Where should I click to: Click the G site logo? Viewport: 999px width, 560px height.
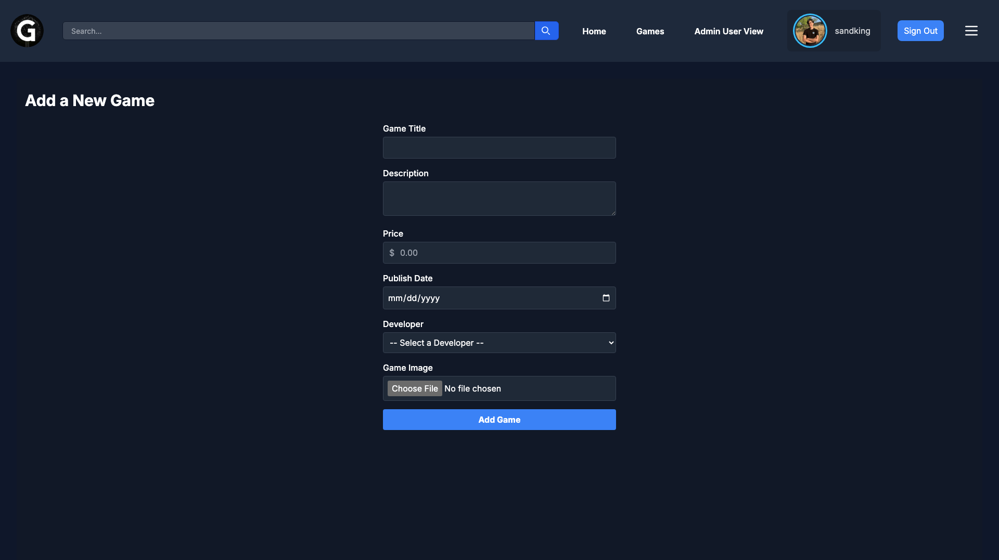[x=27, y=31]
